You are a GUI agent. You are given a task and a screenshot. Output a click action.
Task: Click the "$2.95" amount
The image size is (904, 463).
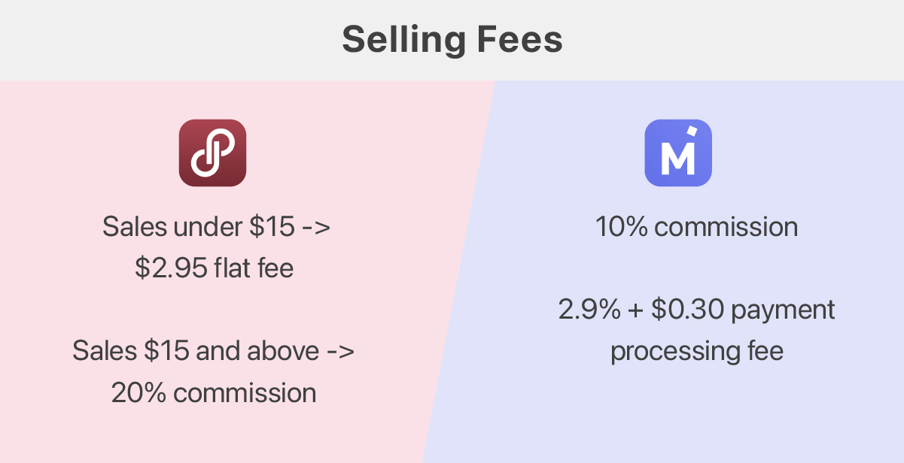point(170,268)
